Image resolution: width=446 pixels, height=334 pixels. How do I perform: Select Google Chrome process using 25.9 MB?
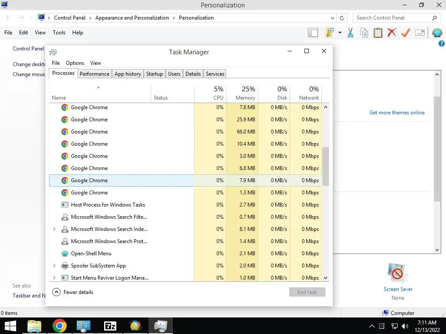coord(186,120)
